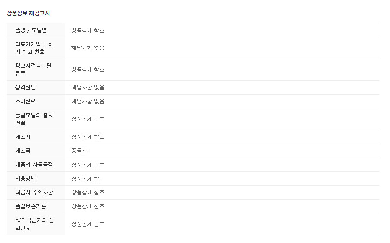The width and height of the screenshot is (390, 243).
Task: Click the 품질보증기준 label cell
Action: (31, 206)
